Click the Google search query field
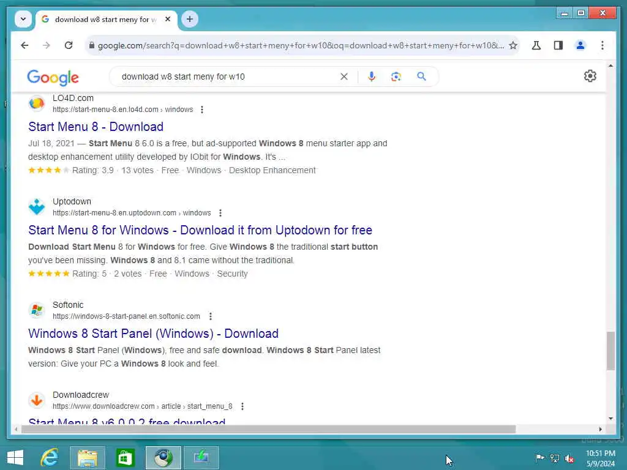Screen dimensions: 627x470 [228, 76]
